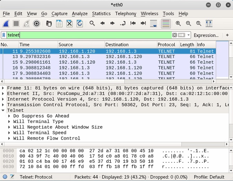Click the telnet display filter field
Viewport: 233px width, 181px height.
(89, 35)
